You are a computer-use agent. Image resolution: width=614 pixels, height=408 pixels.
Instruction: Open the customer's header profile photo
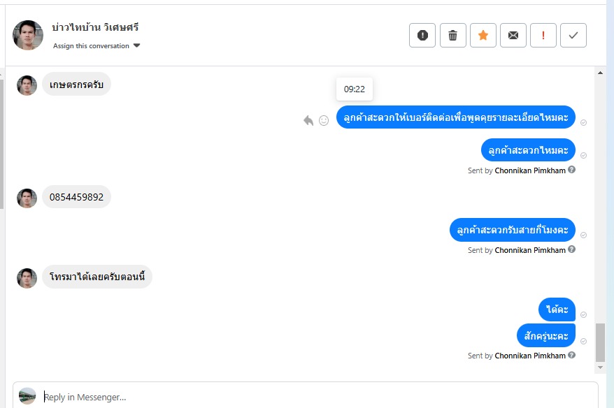(28, 35)
